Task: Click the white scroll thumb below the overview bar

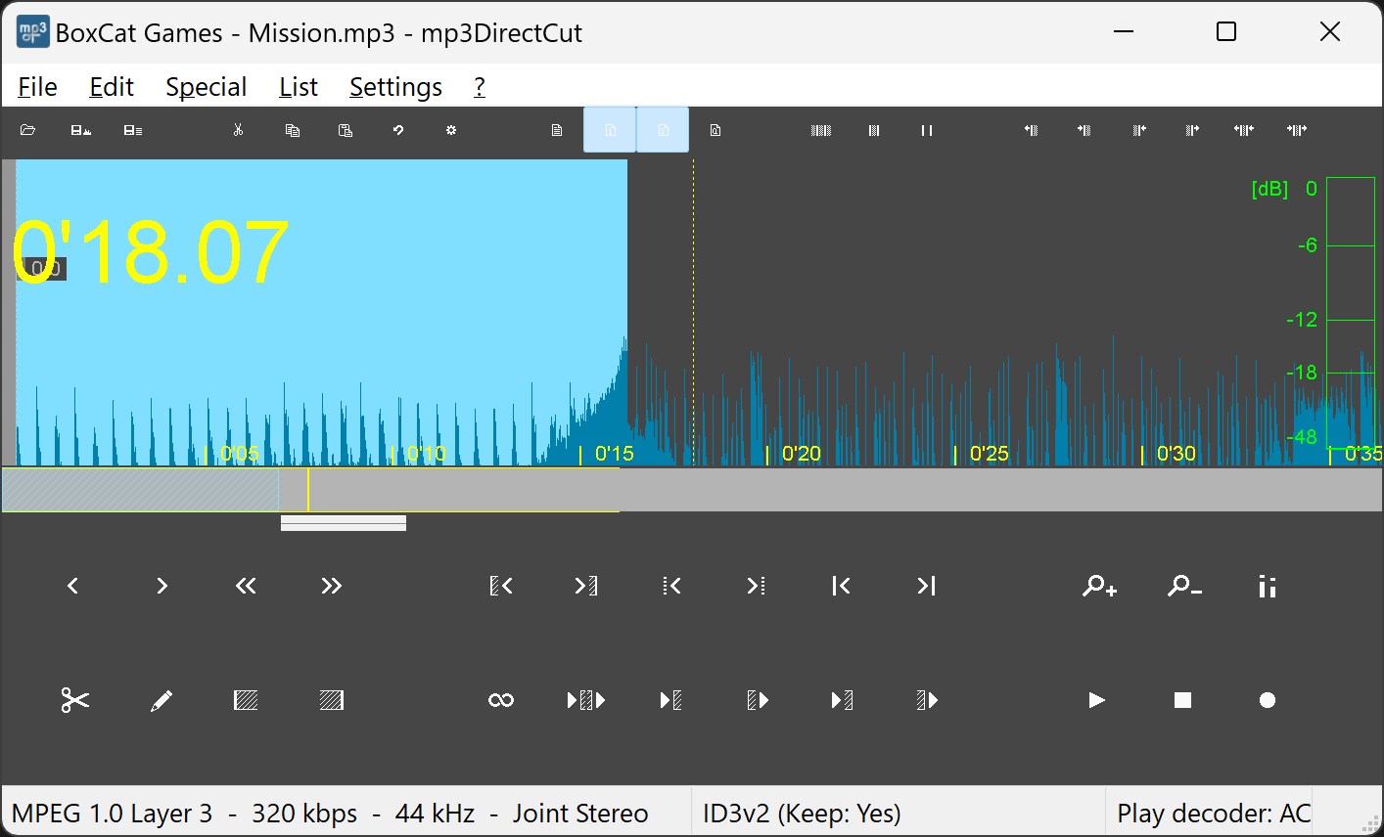Action: [x=344, y=523]
